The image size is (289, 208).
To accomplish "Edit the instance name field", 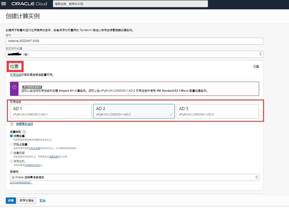I will point(134,41).
